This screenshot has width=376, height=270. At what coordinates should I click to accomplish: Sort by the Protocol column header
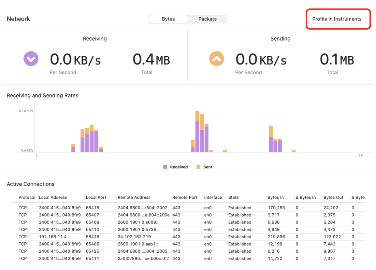click(x=27, y=197)
